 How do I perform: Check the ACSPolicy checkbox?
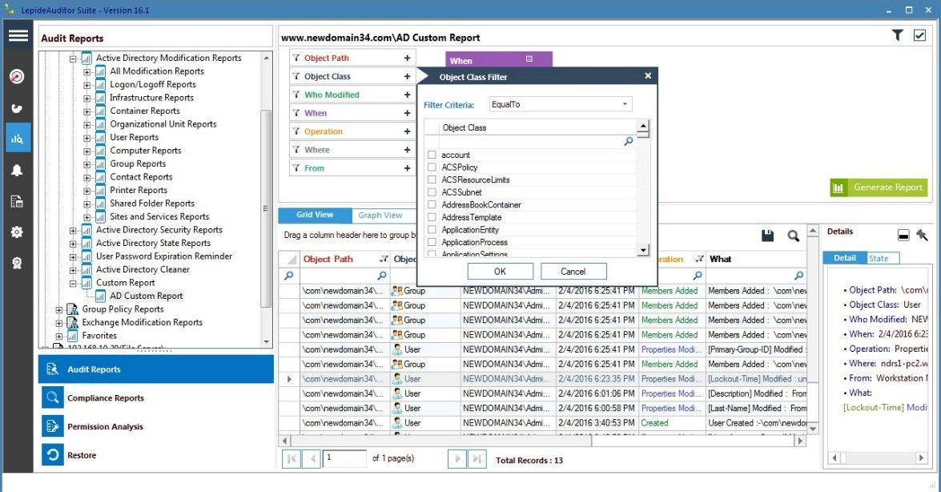tap(432, 167)
